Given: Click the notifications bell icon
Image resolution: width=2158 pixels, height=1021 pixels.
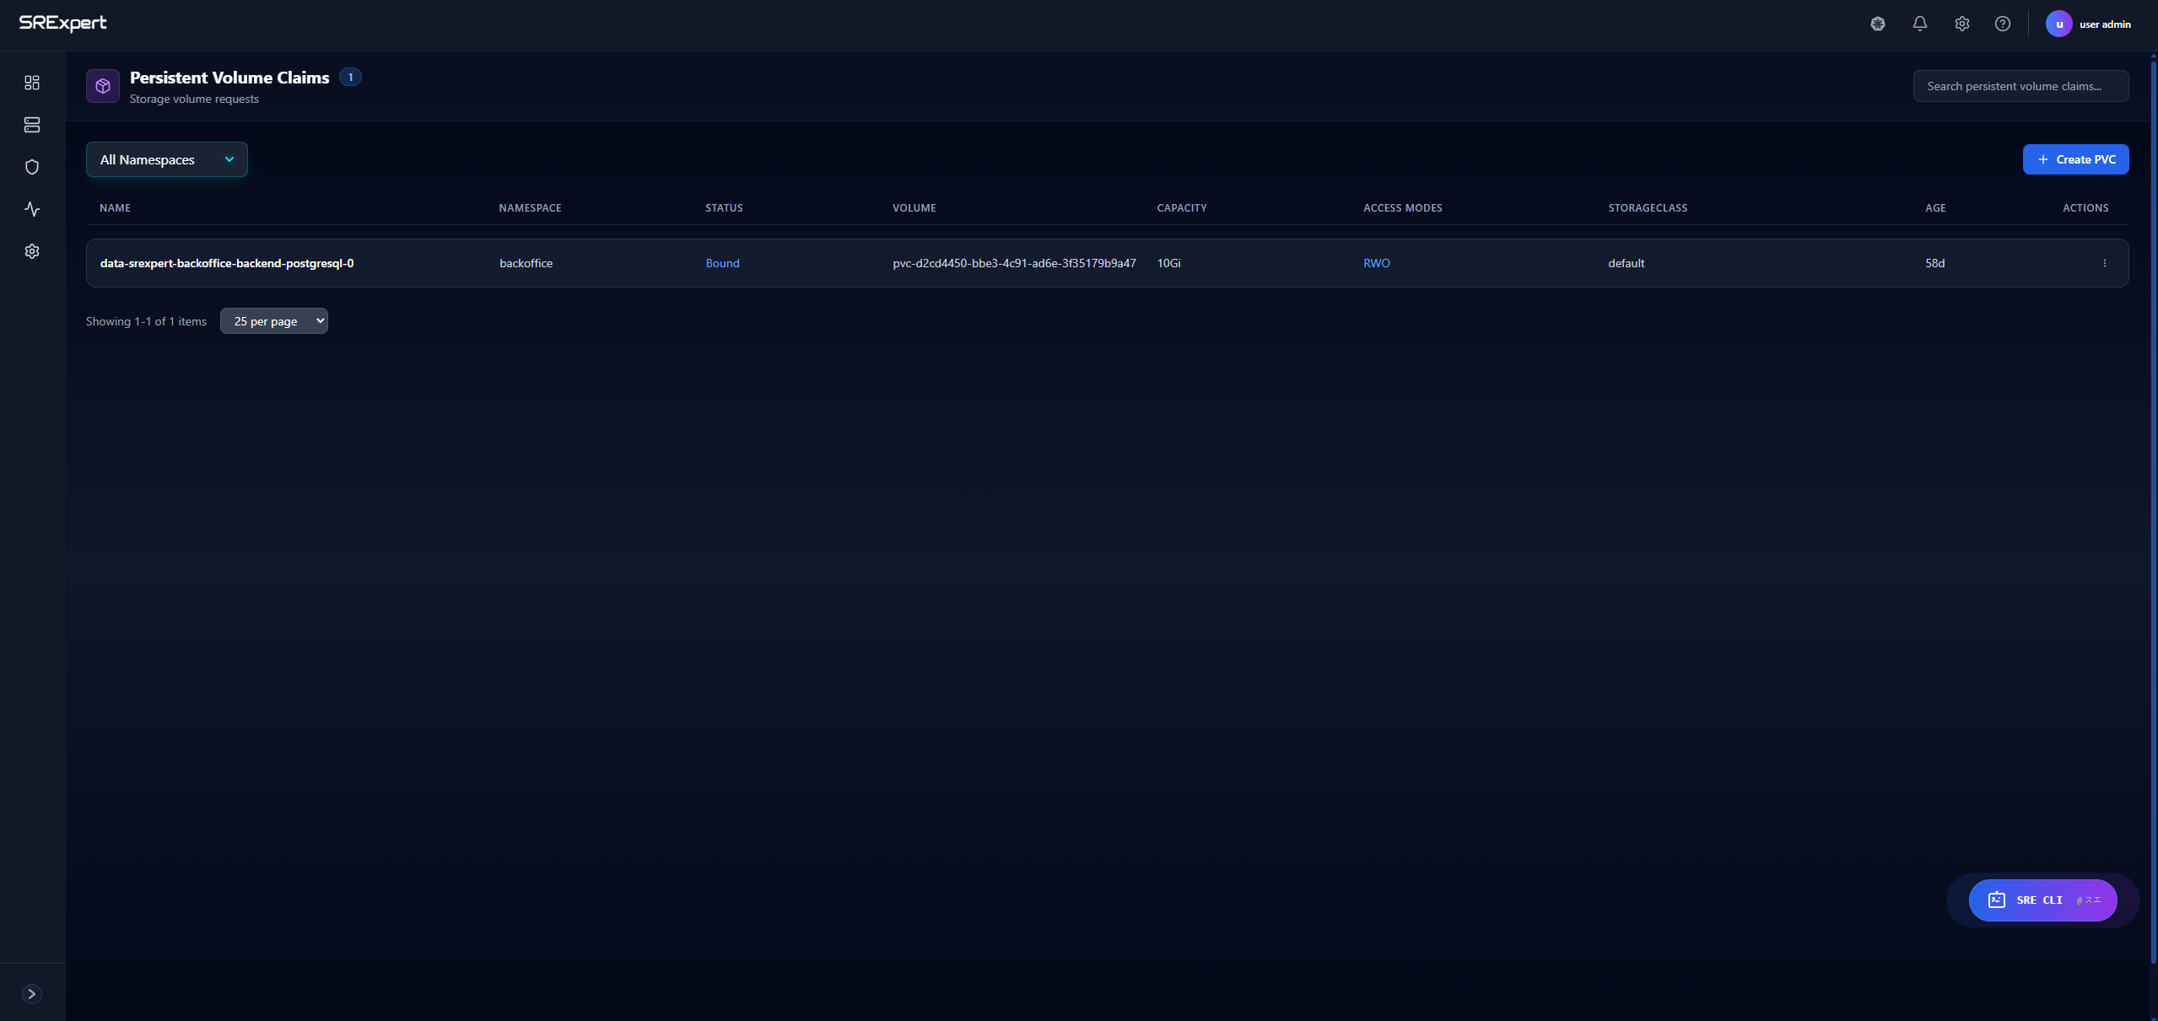Looking at the screenshot, I should pos(1919,24).
